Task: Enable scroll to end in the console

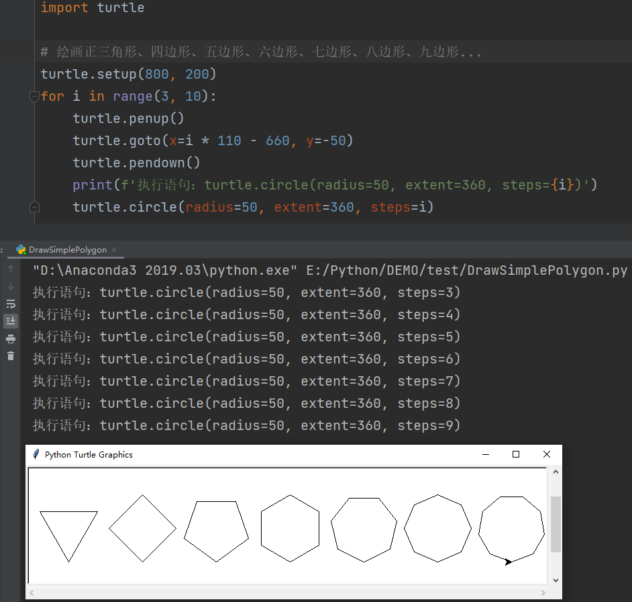Action: click(10, 321)
